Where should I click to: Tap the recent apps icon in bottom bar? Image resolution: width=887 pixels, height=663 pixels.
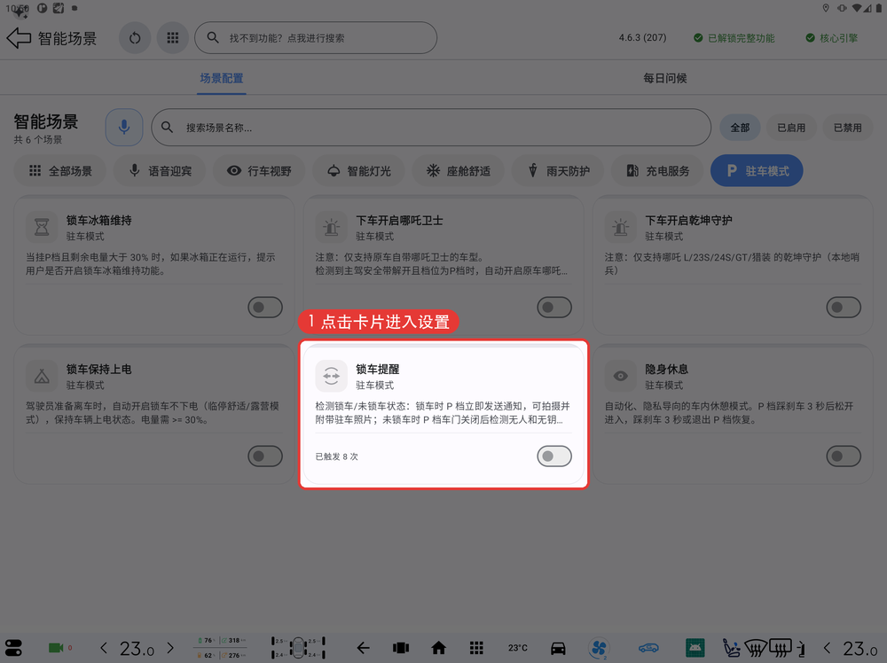coord(401,648)
